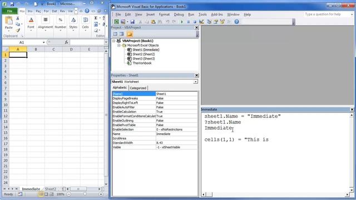Image resolution: width=356 pixels, height=200 pixels.
Task: Switch to Categorized properties tab
Action: click(x=138, y=88)
